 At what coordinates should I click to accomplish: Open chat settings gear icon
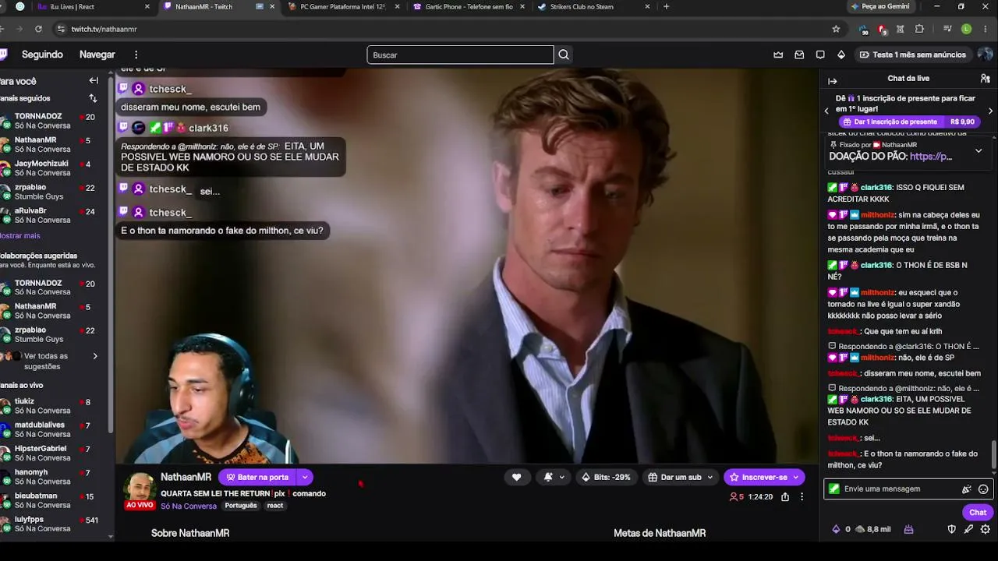[x=986, y=529]
